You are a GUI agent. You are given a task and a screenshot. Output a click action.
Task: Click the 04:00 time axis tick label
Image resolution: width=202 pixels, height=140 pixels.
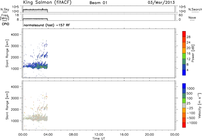click(48, 135)
